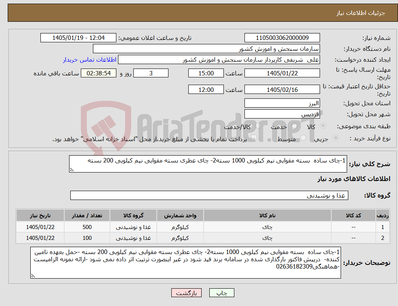Open buyer contact info link
398x306 pixels.
tap(90, 60)
